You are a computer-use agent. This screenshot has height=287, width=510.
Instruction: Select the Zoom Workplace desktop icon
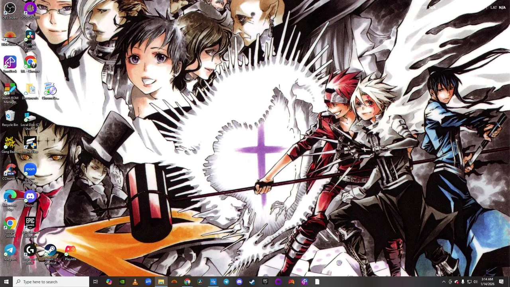point(30,174)
